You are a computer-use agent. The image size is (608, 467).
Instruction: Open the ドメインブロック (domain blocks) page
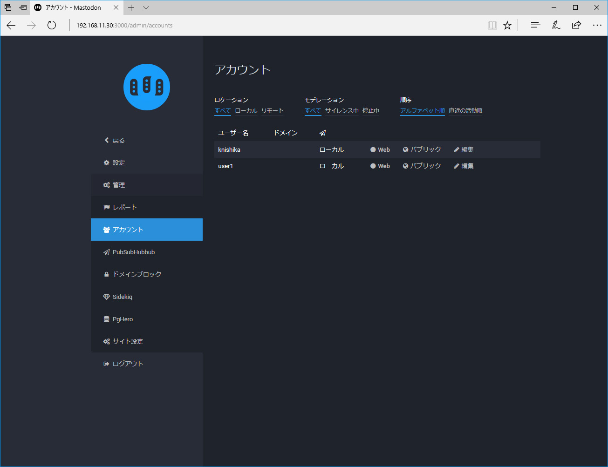pos(137,274)
